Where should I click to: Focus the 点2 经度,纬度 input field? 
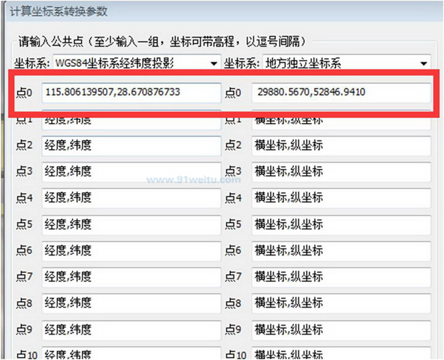[x=131, y=146]
